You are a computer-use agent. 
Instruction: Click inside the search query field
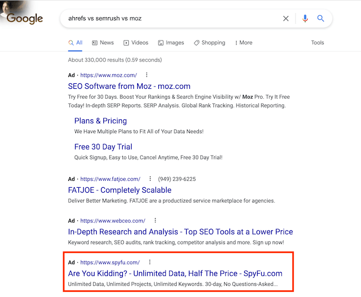pyautogui.click(x=167, y=18)
